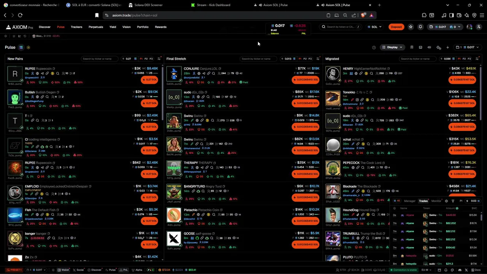Open Perpetuals navigation item

coord(96,27)
